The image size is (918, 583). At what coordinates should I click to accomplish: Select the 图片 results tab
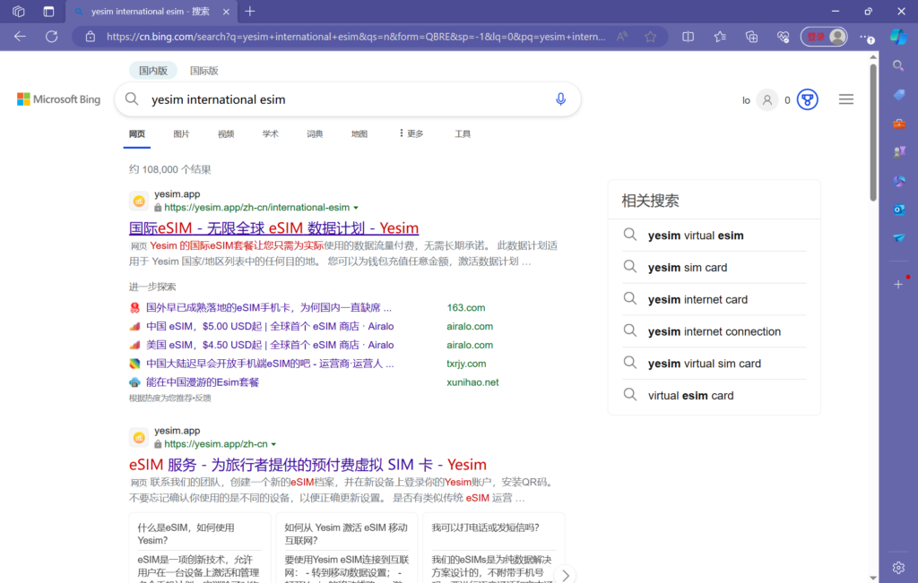point(181,134)
